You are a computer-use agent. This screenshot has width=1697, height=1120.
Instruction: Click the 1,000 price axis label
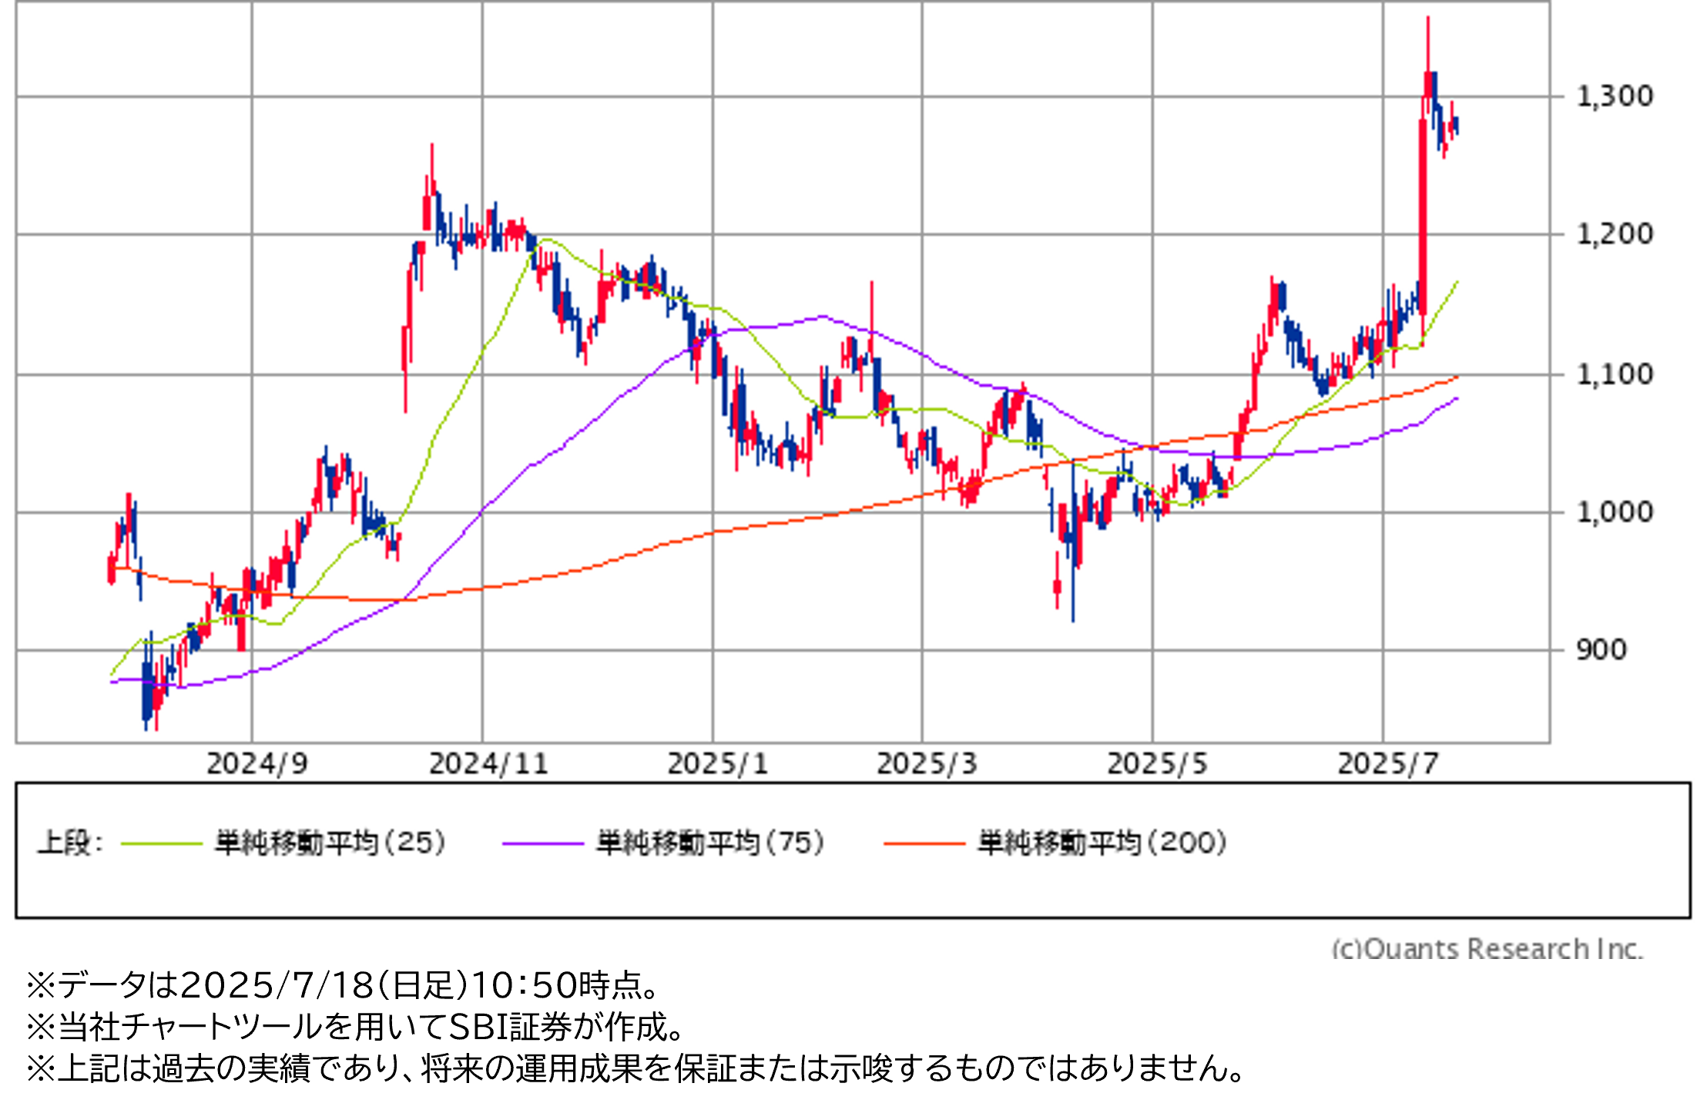[x=1615, y=512]
